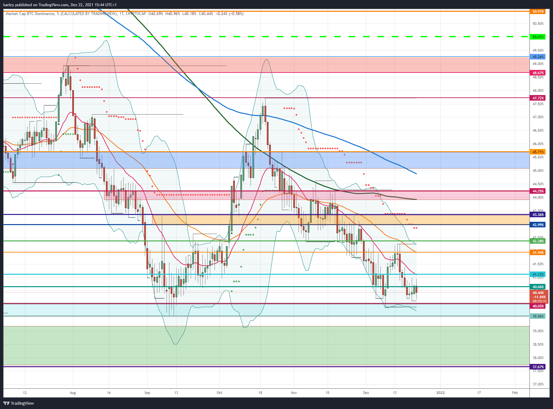
Task: Click the 16 date label on time axis
Action: (x=109, y=393)
